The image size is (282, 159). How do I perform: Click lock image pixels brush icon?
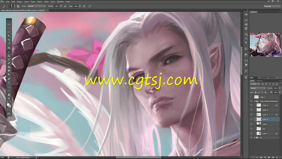pos(259,92)
